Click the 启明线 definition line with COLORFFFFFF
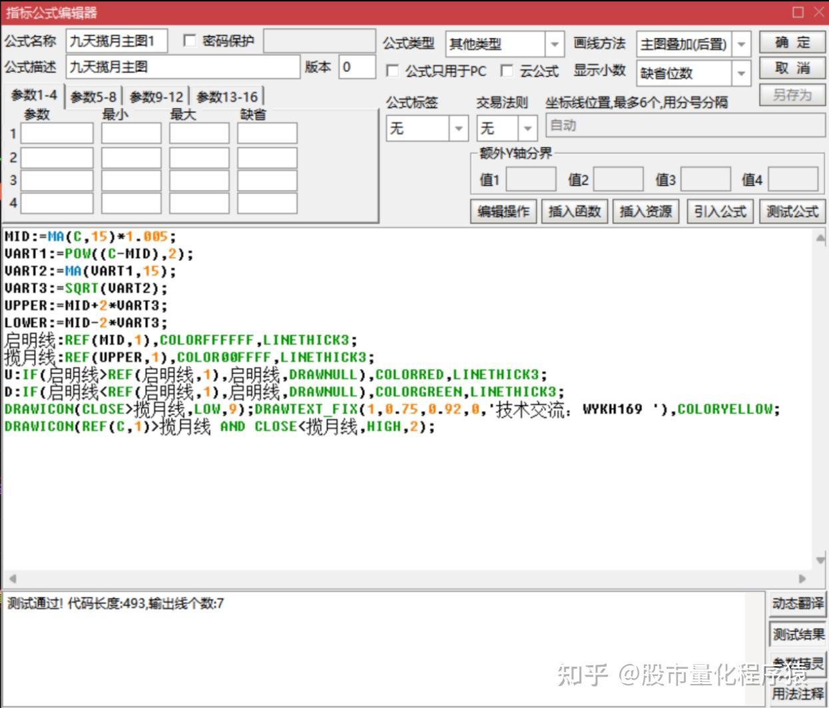 tap(181, 340)
